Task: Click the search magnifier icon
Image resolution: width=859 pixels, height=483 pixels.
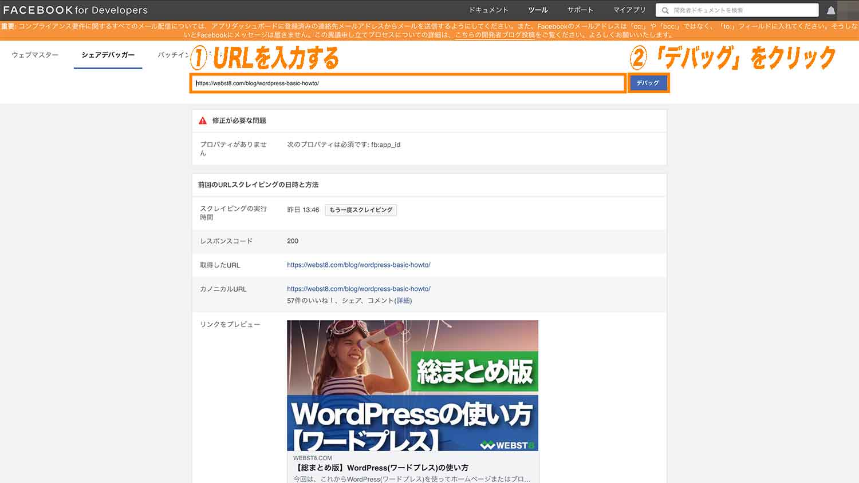Action: point(665,10)
